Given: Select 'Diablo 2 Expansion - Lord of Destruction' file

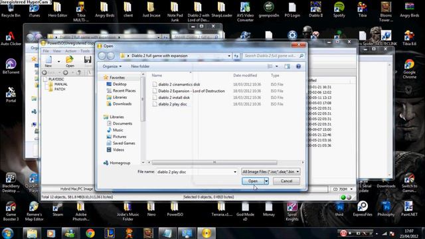Looking at the screenshot, I should pos(191,91).
